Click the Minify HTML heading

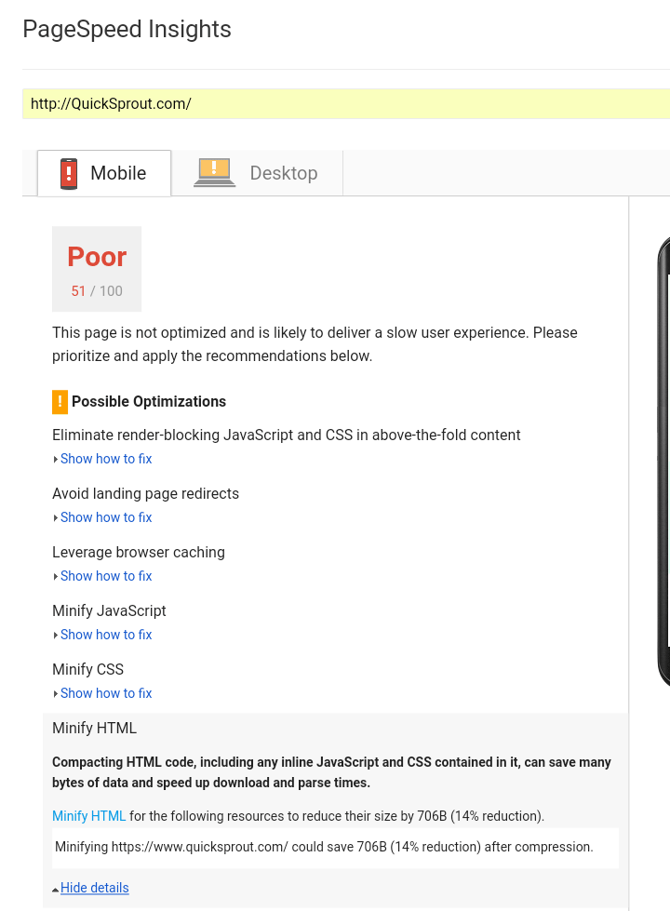click(94, 728)
